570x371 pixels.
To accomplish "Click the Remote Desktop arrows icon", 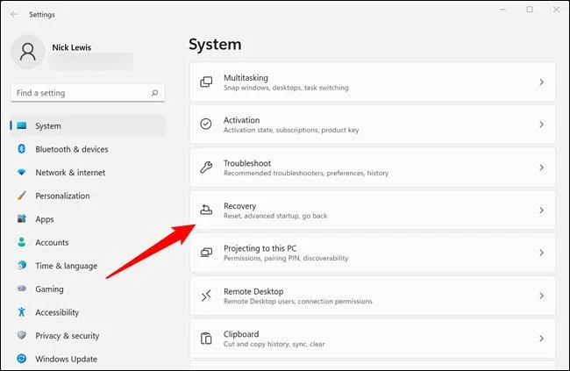I will tap(206, 296).
